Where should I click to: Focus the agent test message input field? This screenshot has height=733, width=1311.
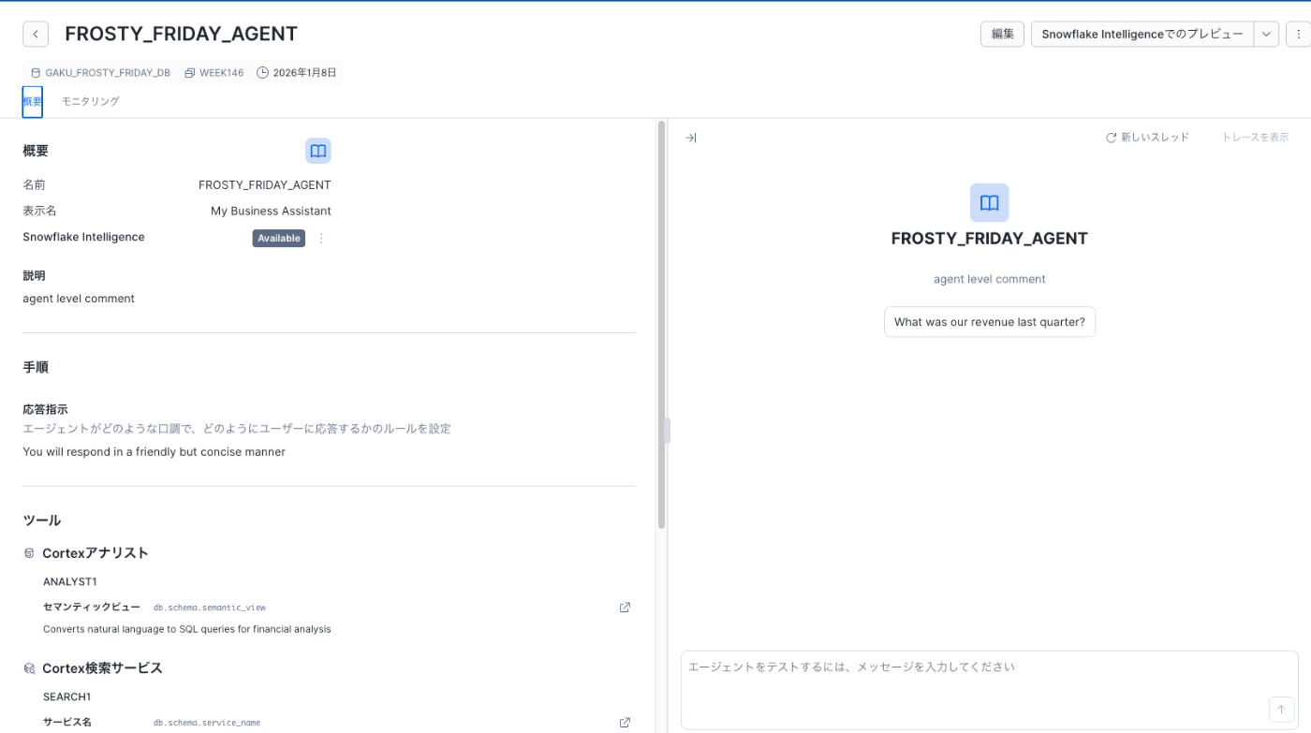tap(990, 690)
